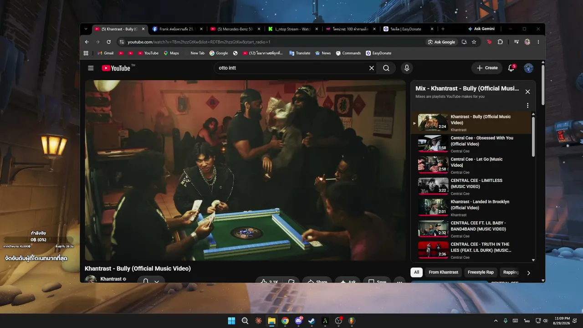Open the media controls button in Chrome

tap(516, 42)
